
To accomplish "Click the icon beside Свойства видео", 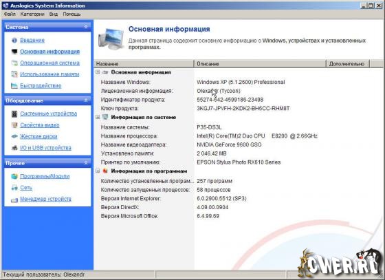I will 14,125.
